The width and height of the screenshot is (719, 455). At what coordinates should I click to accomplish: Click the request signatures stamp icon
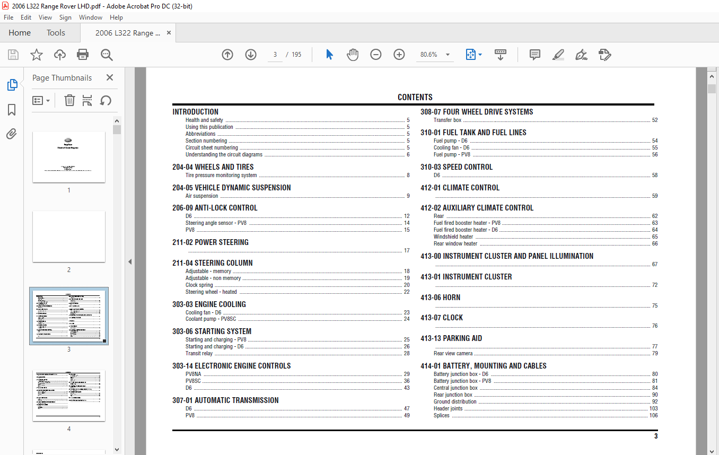coord(604,55)
